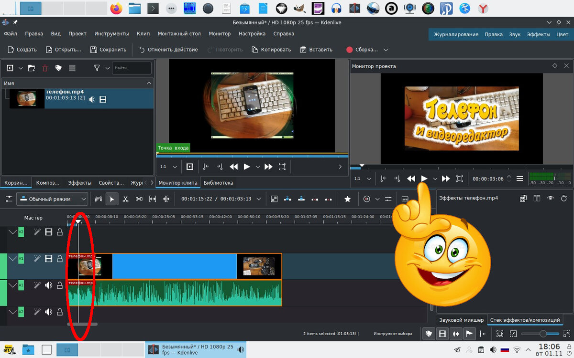Screen dimensions: 574x358
Task: Open the Файл menu
Action: coord(11,34)
